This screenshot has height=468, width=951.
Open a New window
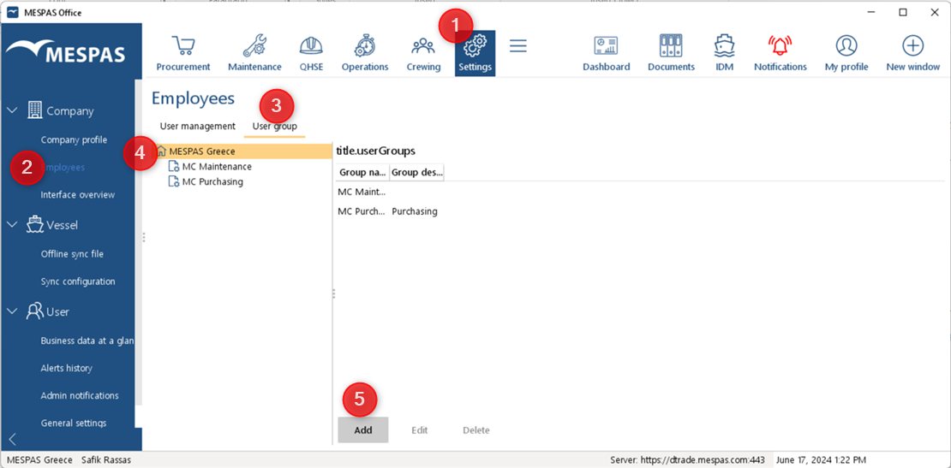(912, 53)
